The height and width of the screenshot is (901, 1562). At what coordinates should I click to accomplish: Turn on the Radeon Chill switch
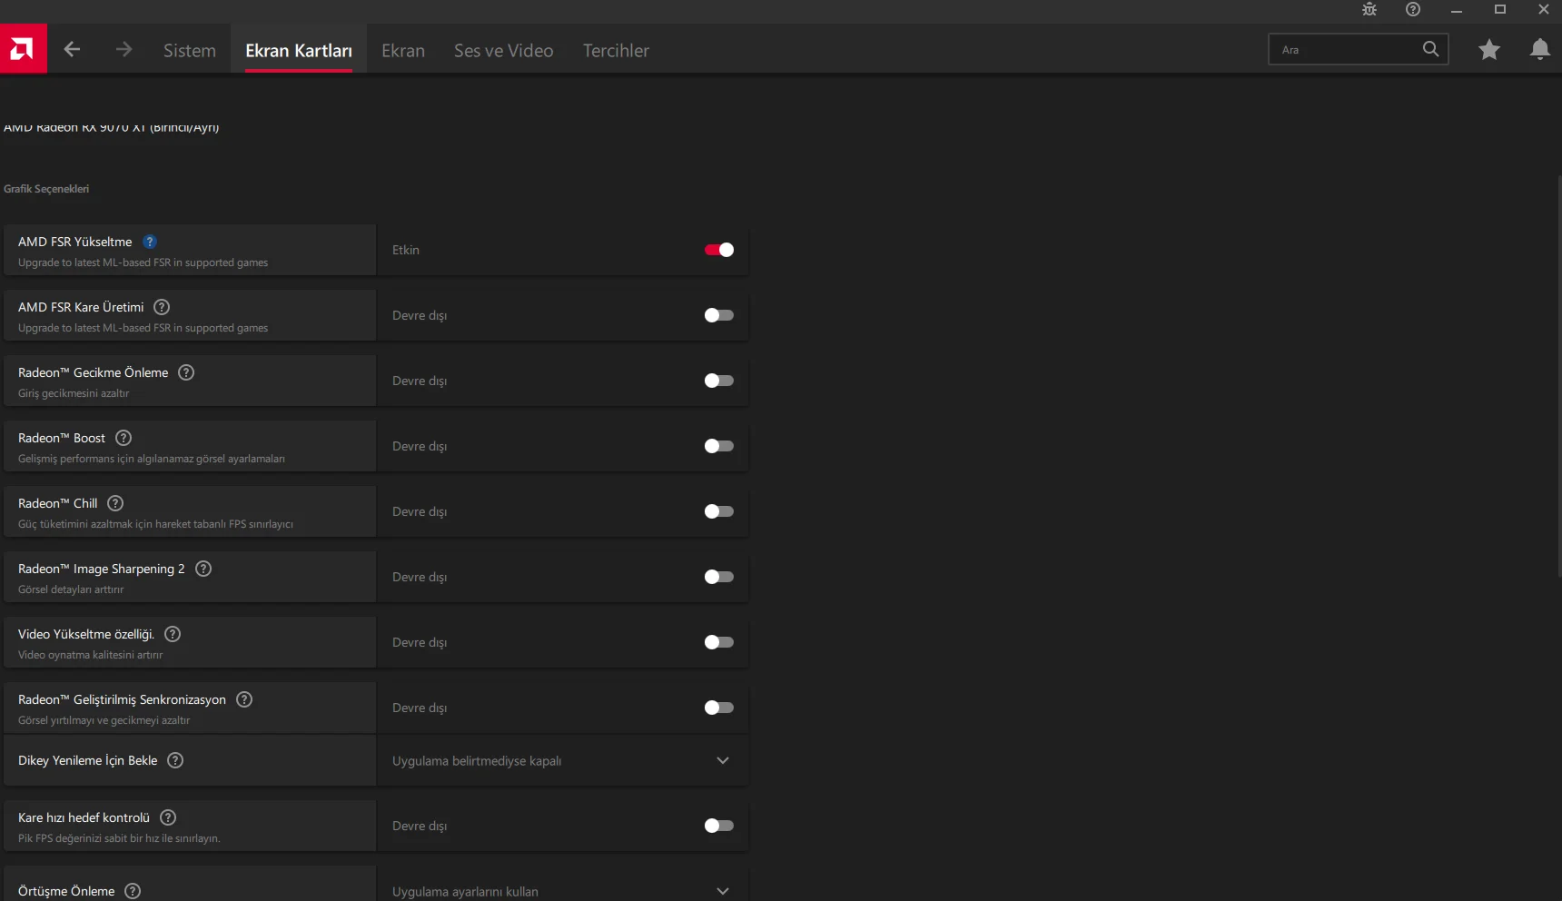tap(719, 511)
